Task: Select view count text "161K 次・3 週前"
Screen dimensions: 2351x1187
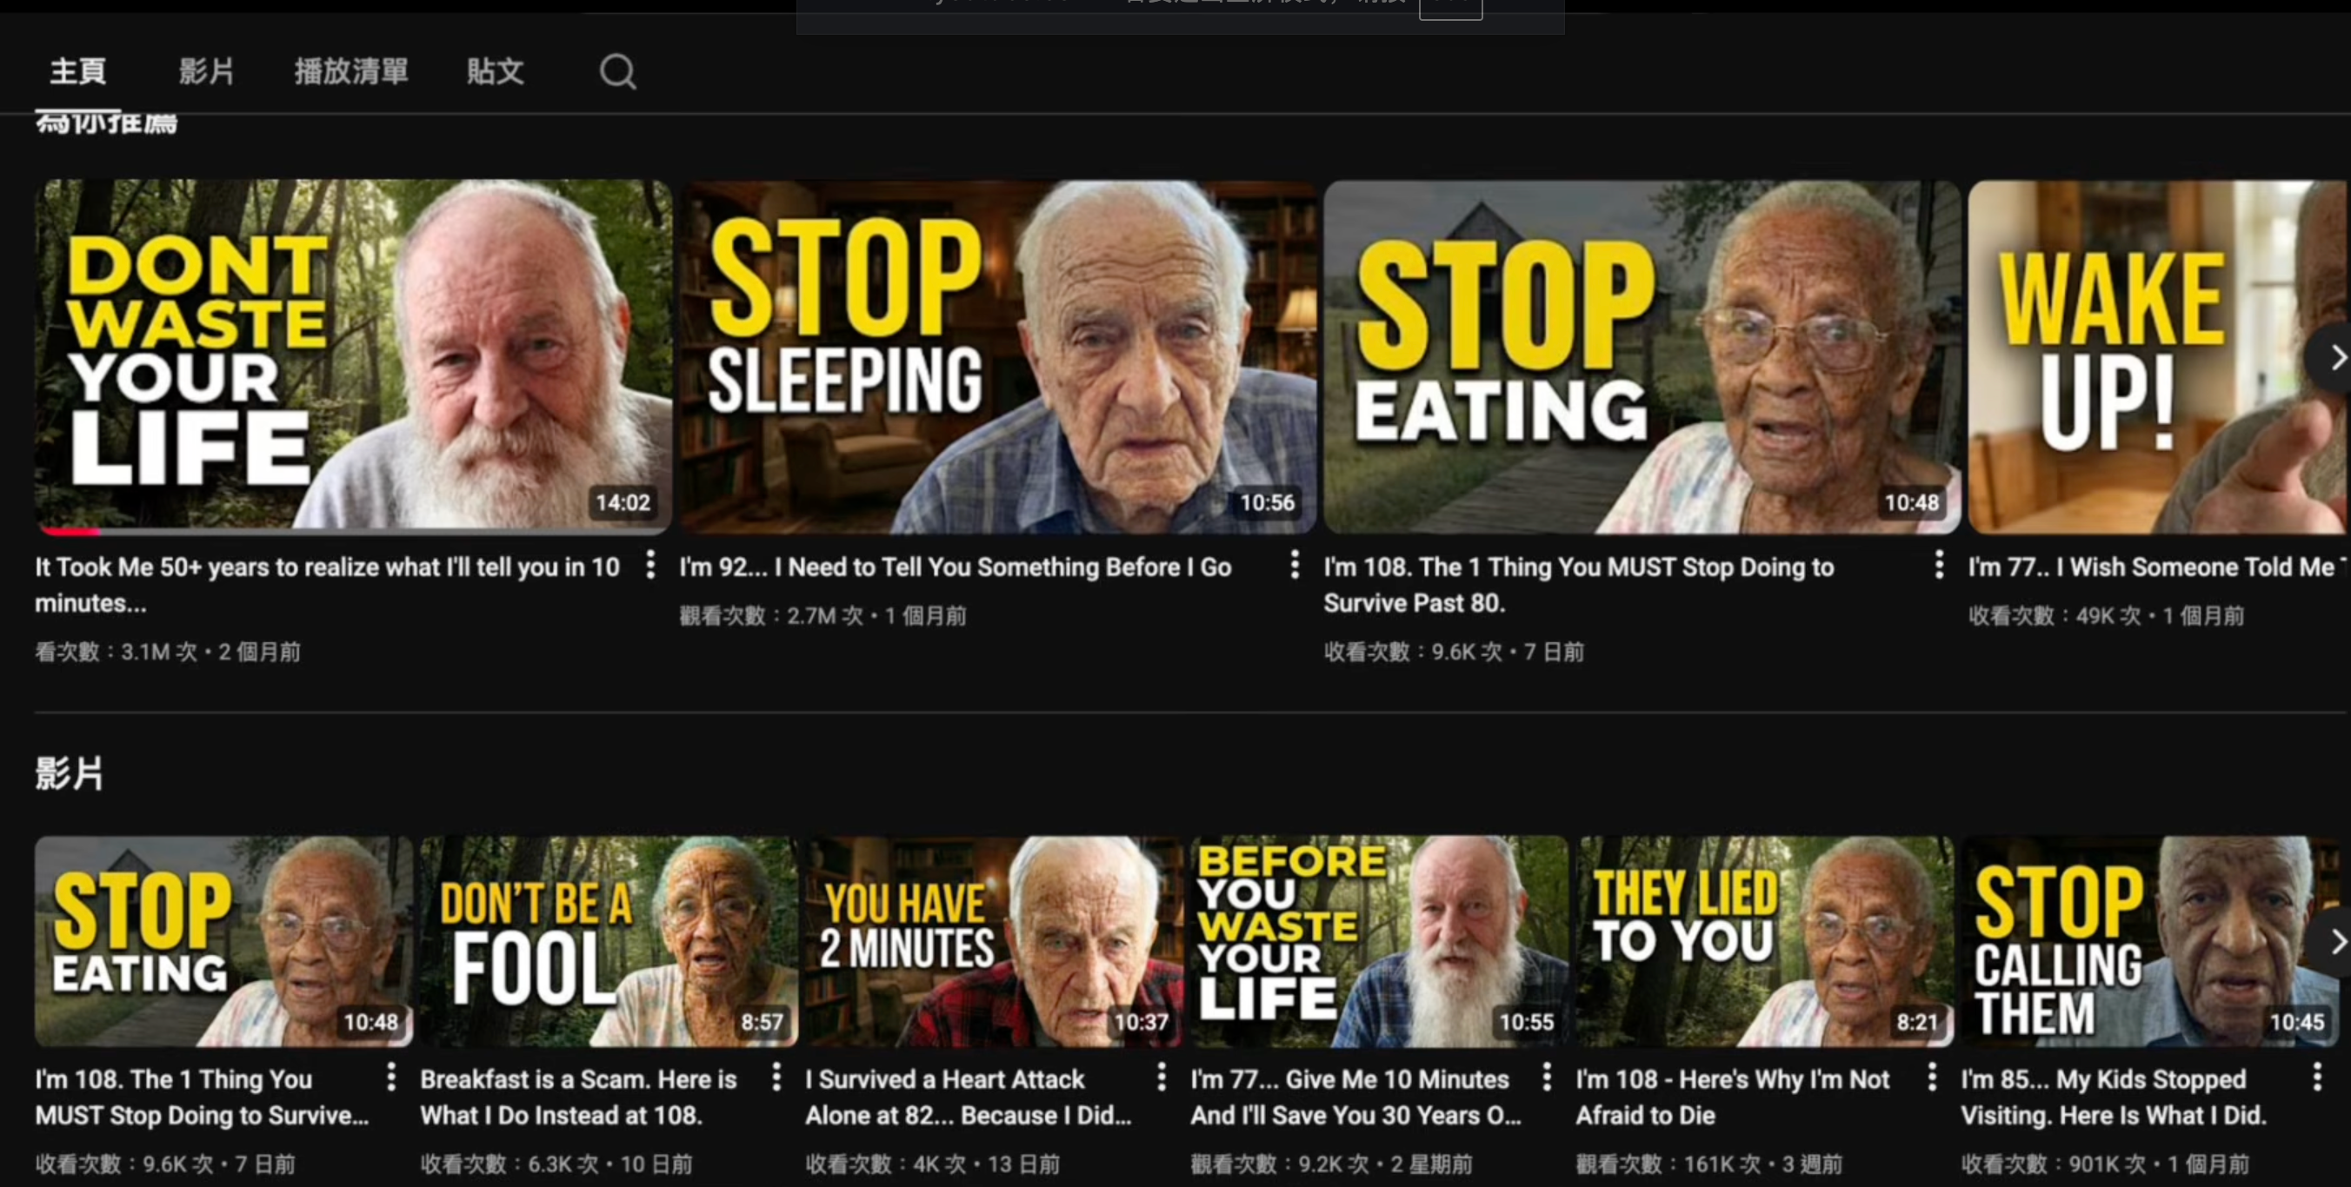Action: point(1763,1164)
